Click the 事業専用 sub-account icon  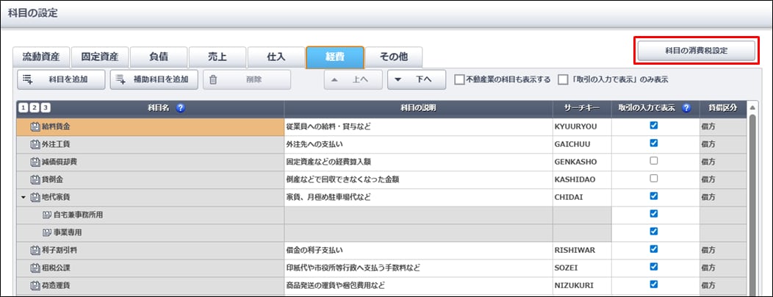pos(47,232)
